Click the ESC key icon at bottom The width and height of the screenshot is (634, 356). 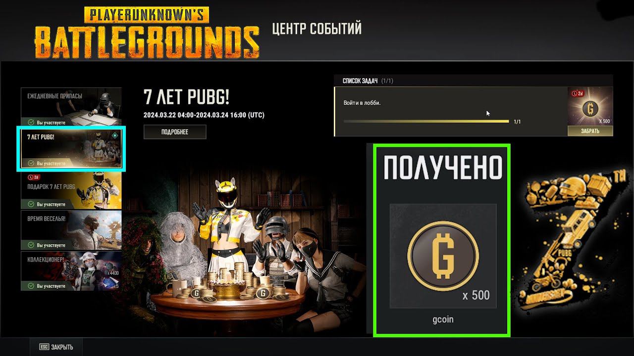pyautogui.click(x=44, y=347)
